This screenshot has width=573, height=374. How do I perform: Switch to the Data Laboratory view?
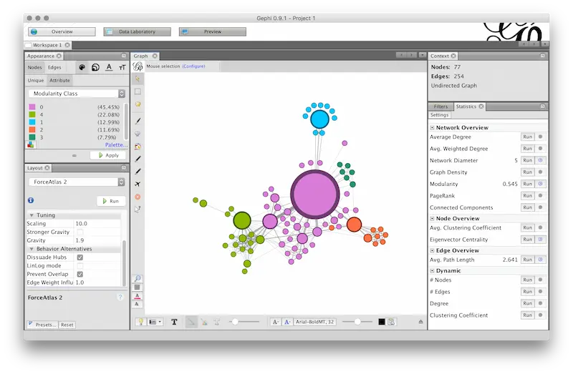137,31
